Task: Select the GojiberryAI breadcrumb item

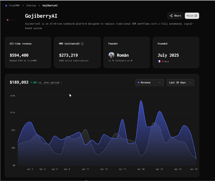Action: tap(50, 5)
